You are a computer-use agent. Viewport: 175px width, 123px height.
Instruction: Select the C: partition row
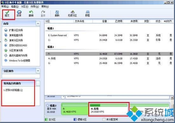pos(109,40)
